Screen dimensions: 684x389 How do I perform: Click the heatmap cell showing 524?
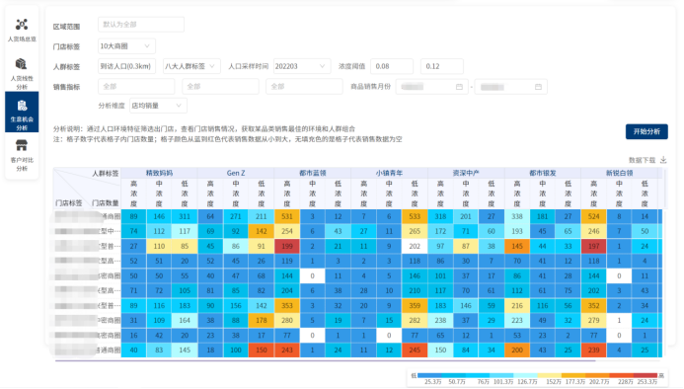coord(594,216)
